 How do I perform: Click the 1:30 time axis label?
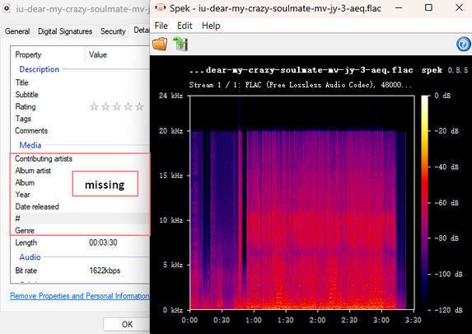285,320
